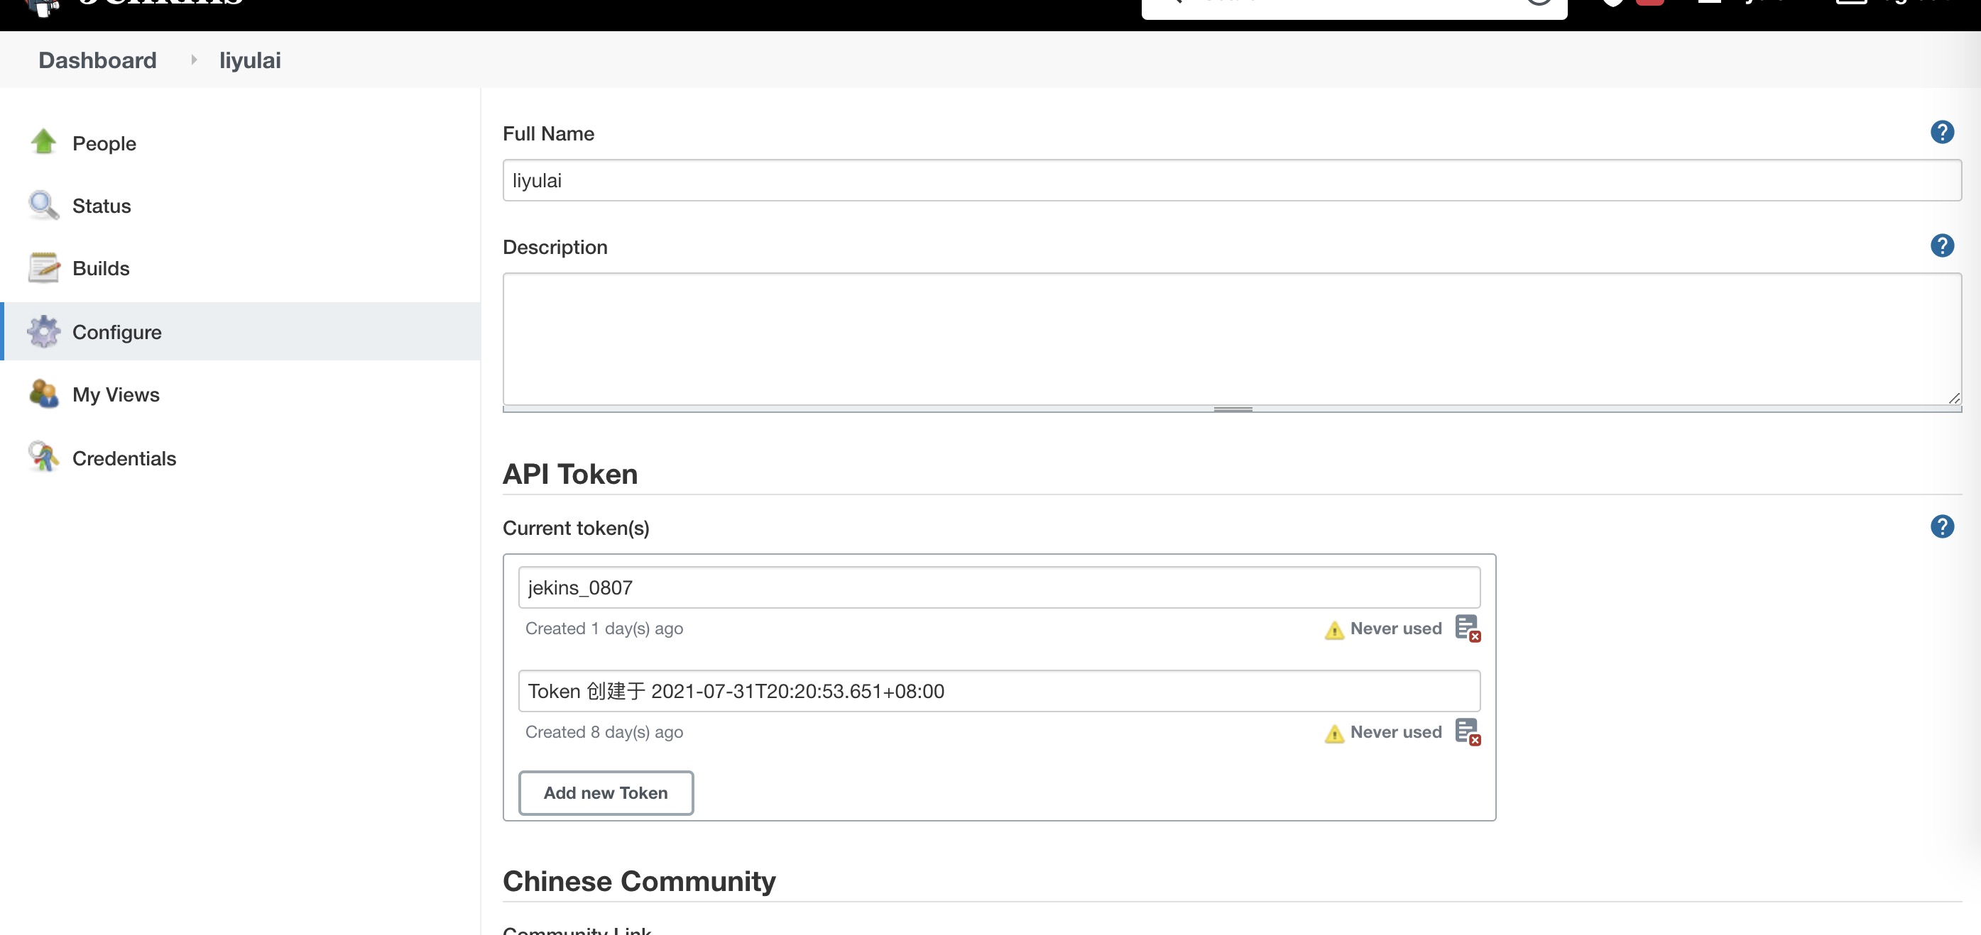Click the Configure gear icon
The image size is (1981, 935).
tap(43, 332)
